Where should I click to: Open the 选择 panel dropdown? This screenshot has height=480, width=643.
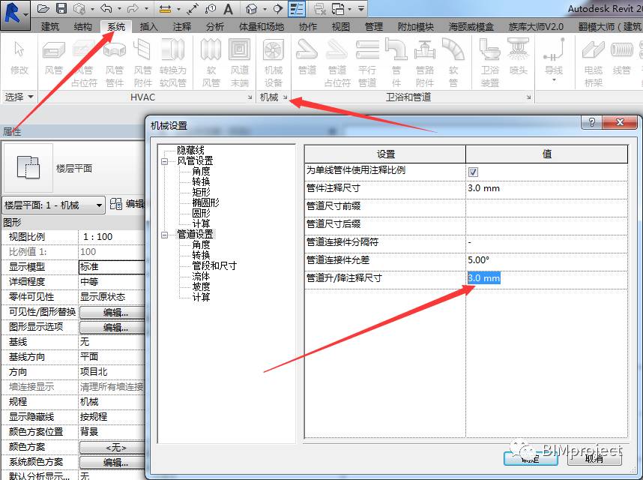pyautogui.click(x=19, y=97)
